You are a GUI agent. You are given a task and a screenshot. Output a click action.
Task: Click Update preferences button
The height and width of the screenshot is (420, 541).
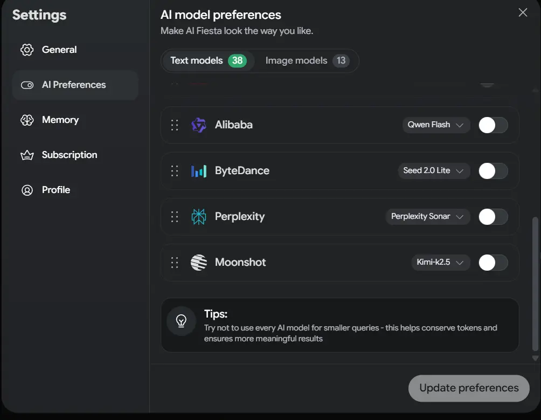[469, 388]
